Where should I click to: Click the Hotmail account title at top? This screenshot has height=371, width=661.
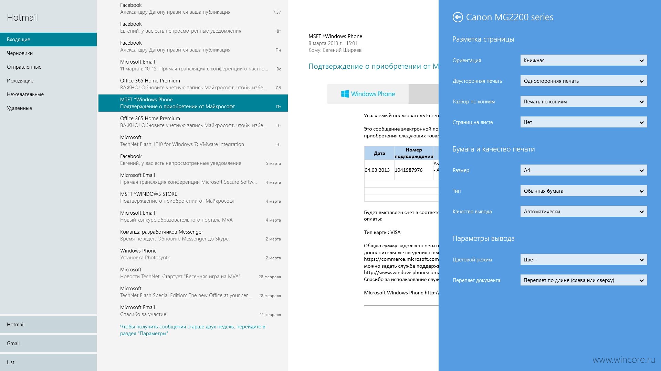point(22,18)
